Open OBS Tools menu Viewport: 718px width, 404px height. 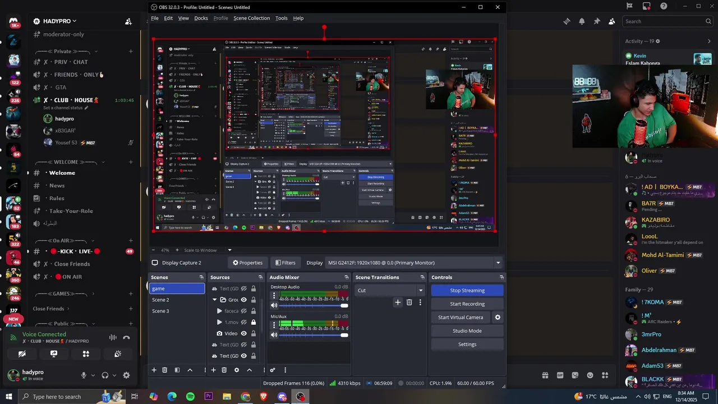tap(282, 18)
